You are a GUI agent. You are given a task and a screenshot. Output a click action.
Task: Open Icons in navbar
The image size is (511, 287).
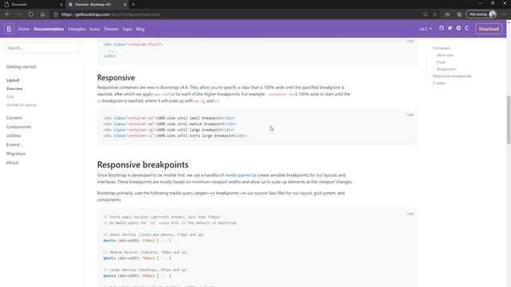click(x=94, y=29)
